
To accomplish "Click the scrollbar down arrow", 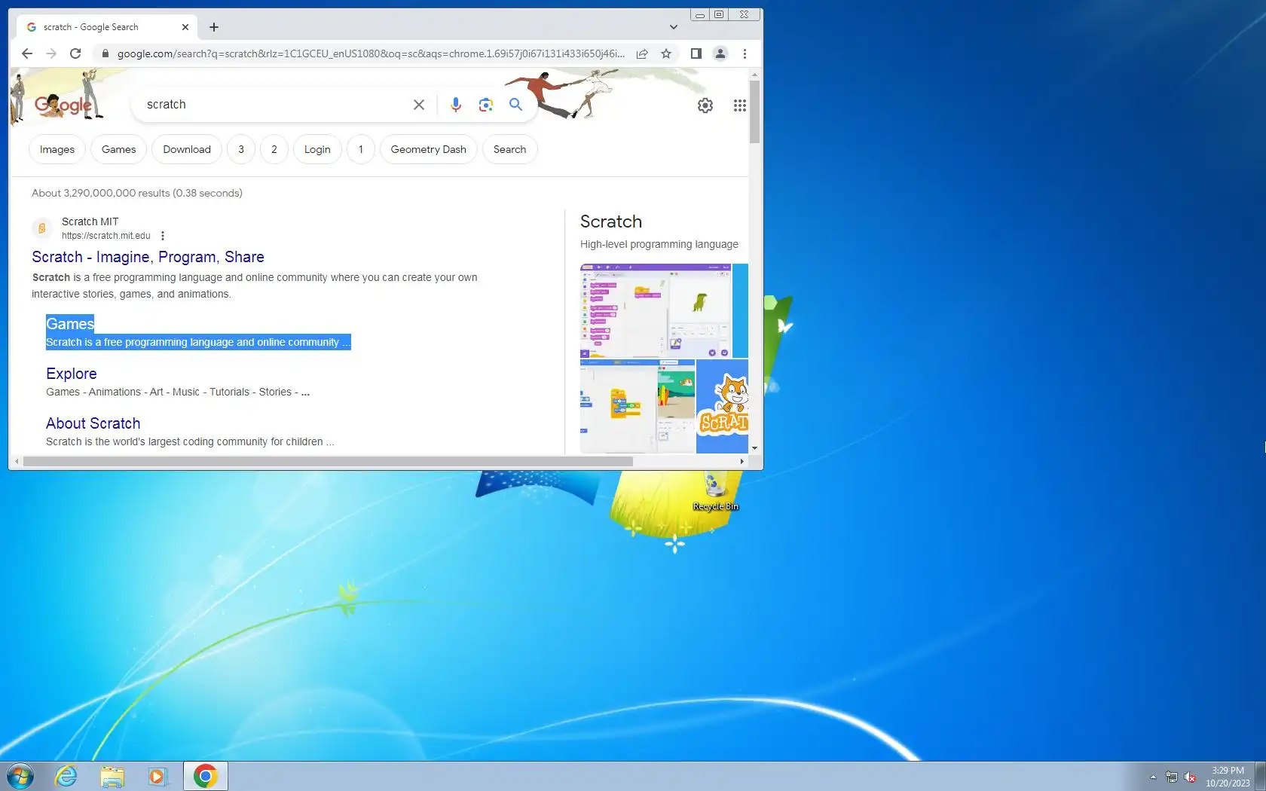I will 754,448.
